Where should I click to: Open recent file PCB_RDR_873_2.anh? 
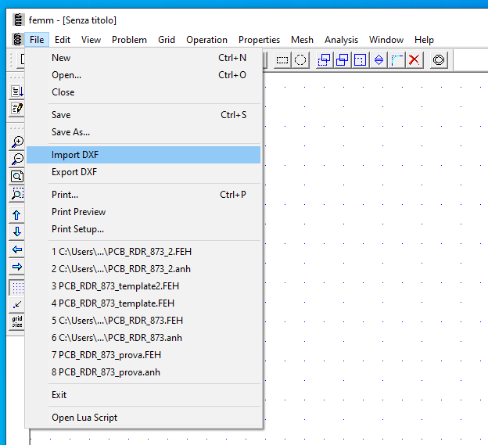(x=143, y=269)
